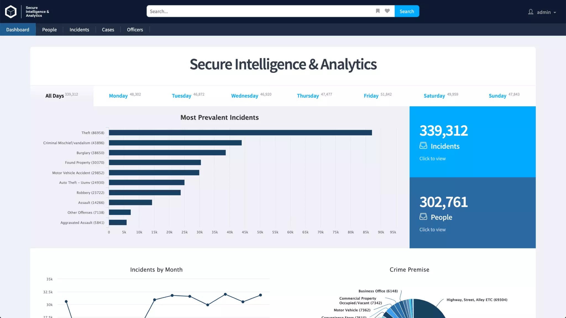Click the Burglary bar in chart

(167, 153)
